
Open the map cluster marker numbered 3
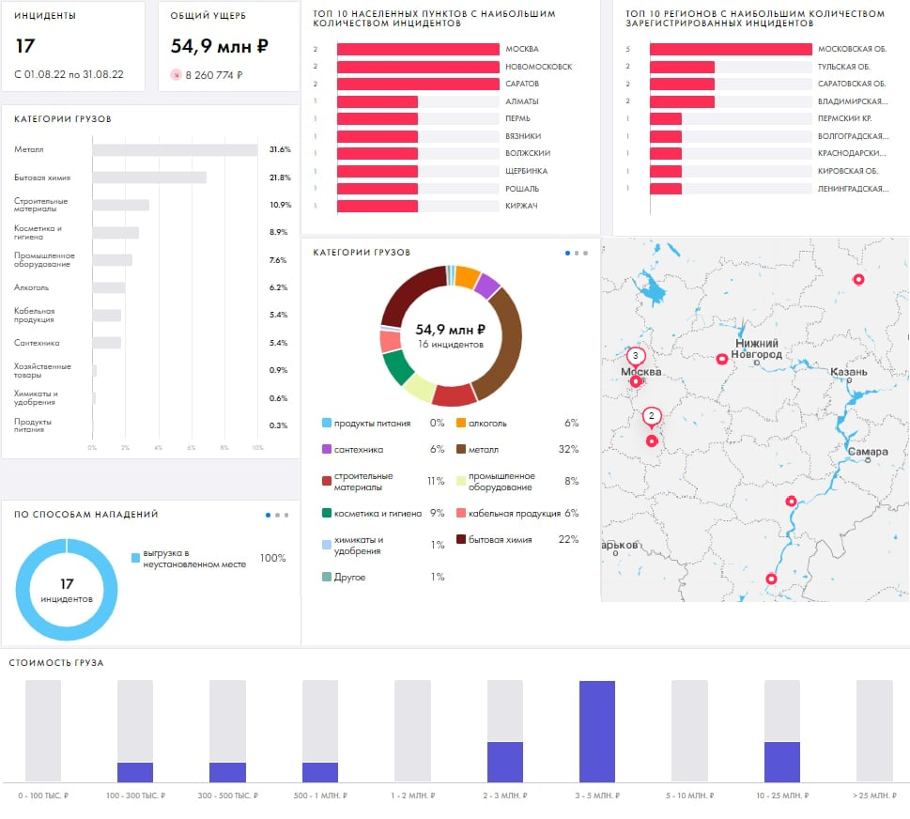(636, 356)
